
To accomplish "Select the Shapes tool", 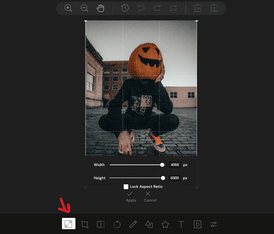I will 149,224.
